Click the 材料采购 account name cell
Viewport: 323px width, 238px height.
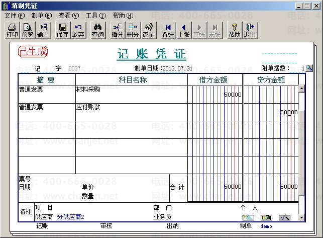132,95
